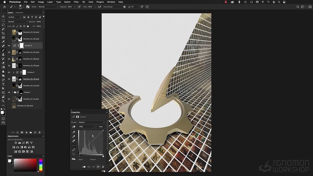Select the Crop tool in the toolbar
The image size is (313, 176).
click(3, 33)
